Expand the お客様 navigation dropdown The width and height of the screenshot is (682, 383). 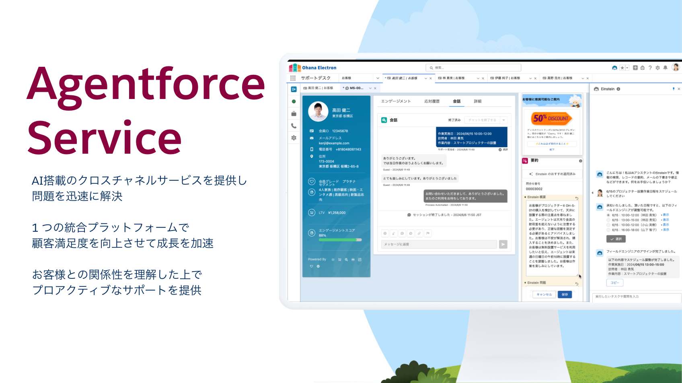point(378,78)
